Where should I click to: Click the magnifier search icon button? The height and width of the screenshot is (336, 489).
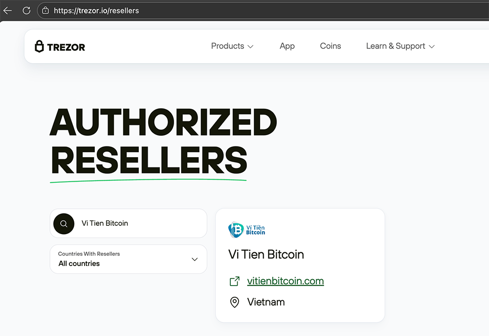[64, 223]
